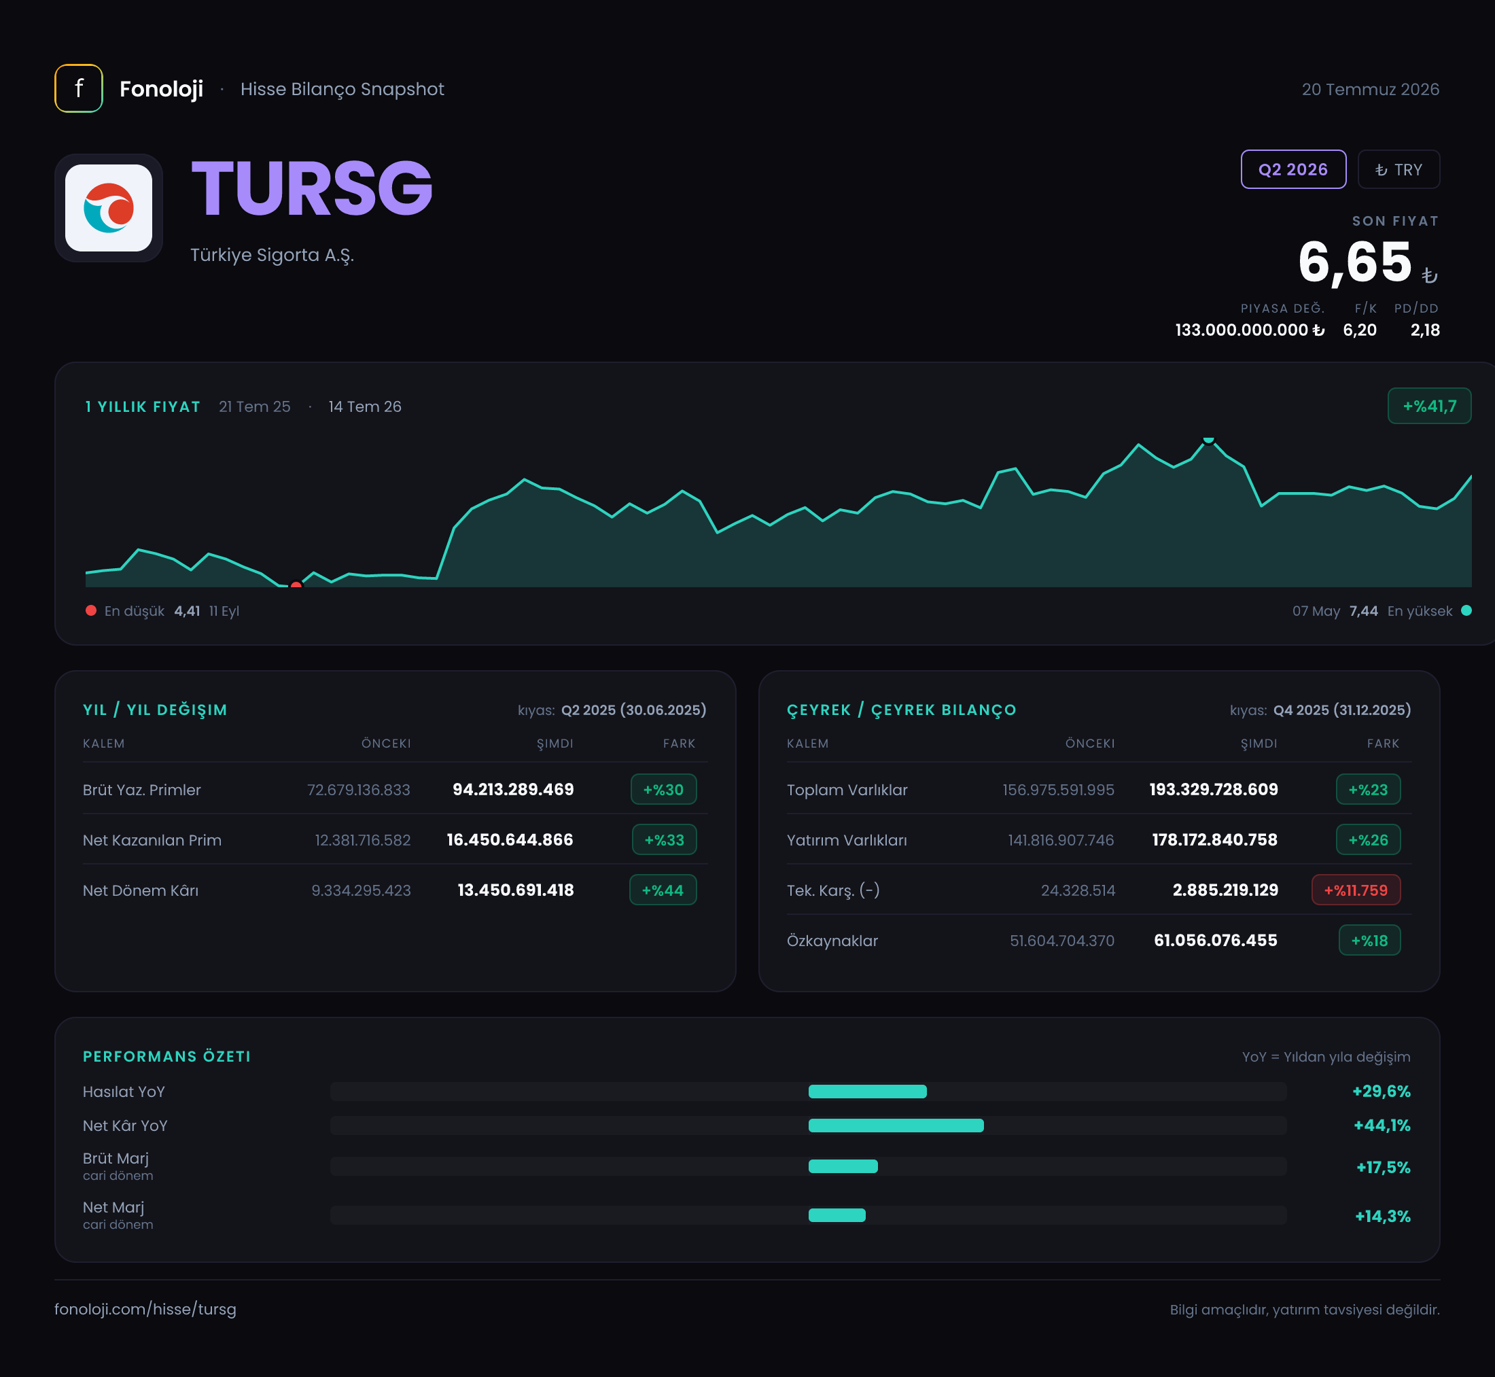Viewport: 1495px width, 1377px height.
Task: Click the +%18 Özkaynaklar badge
Action: (1369, 941)
